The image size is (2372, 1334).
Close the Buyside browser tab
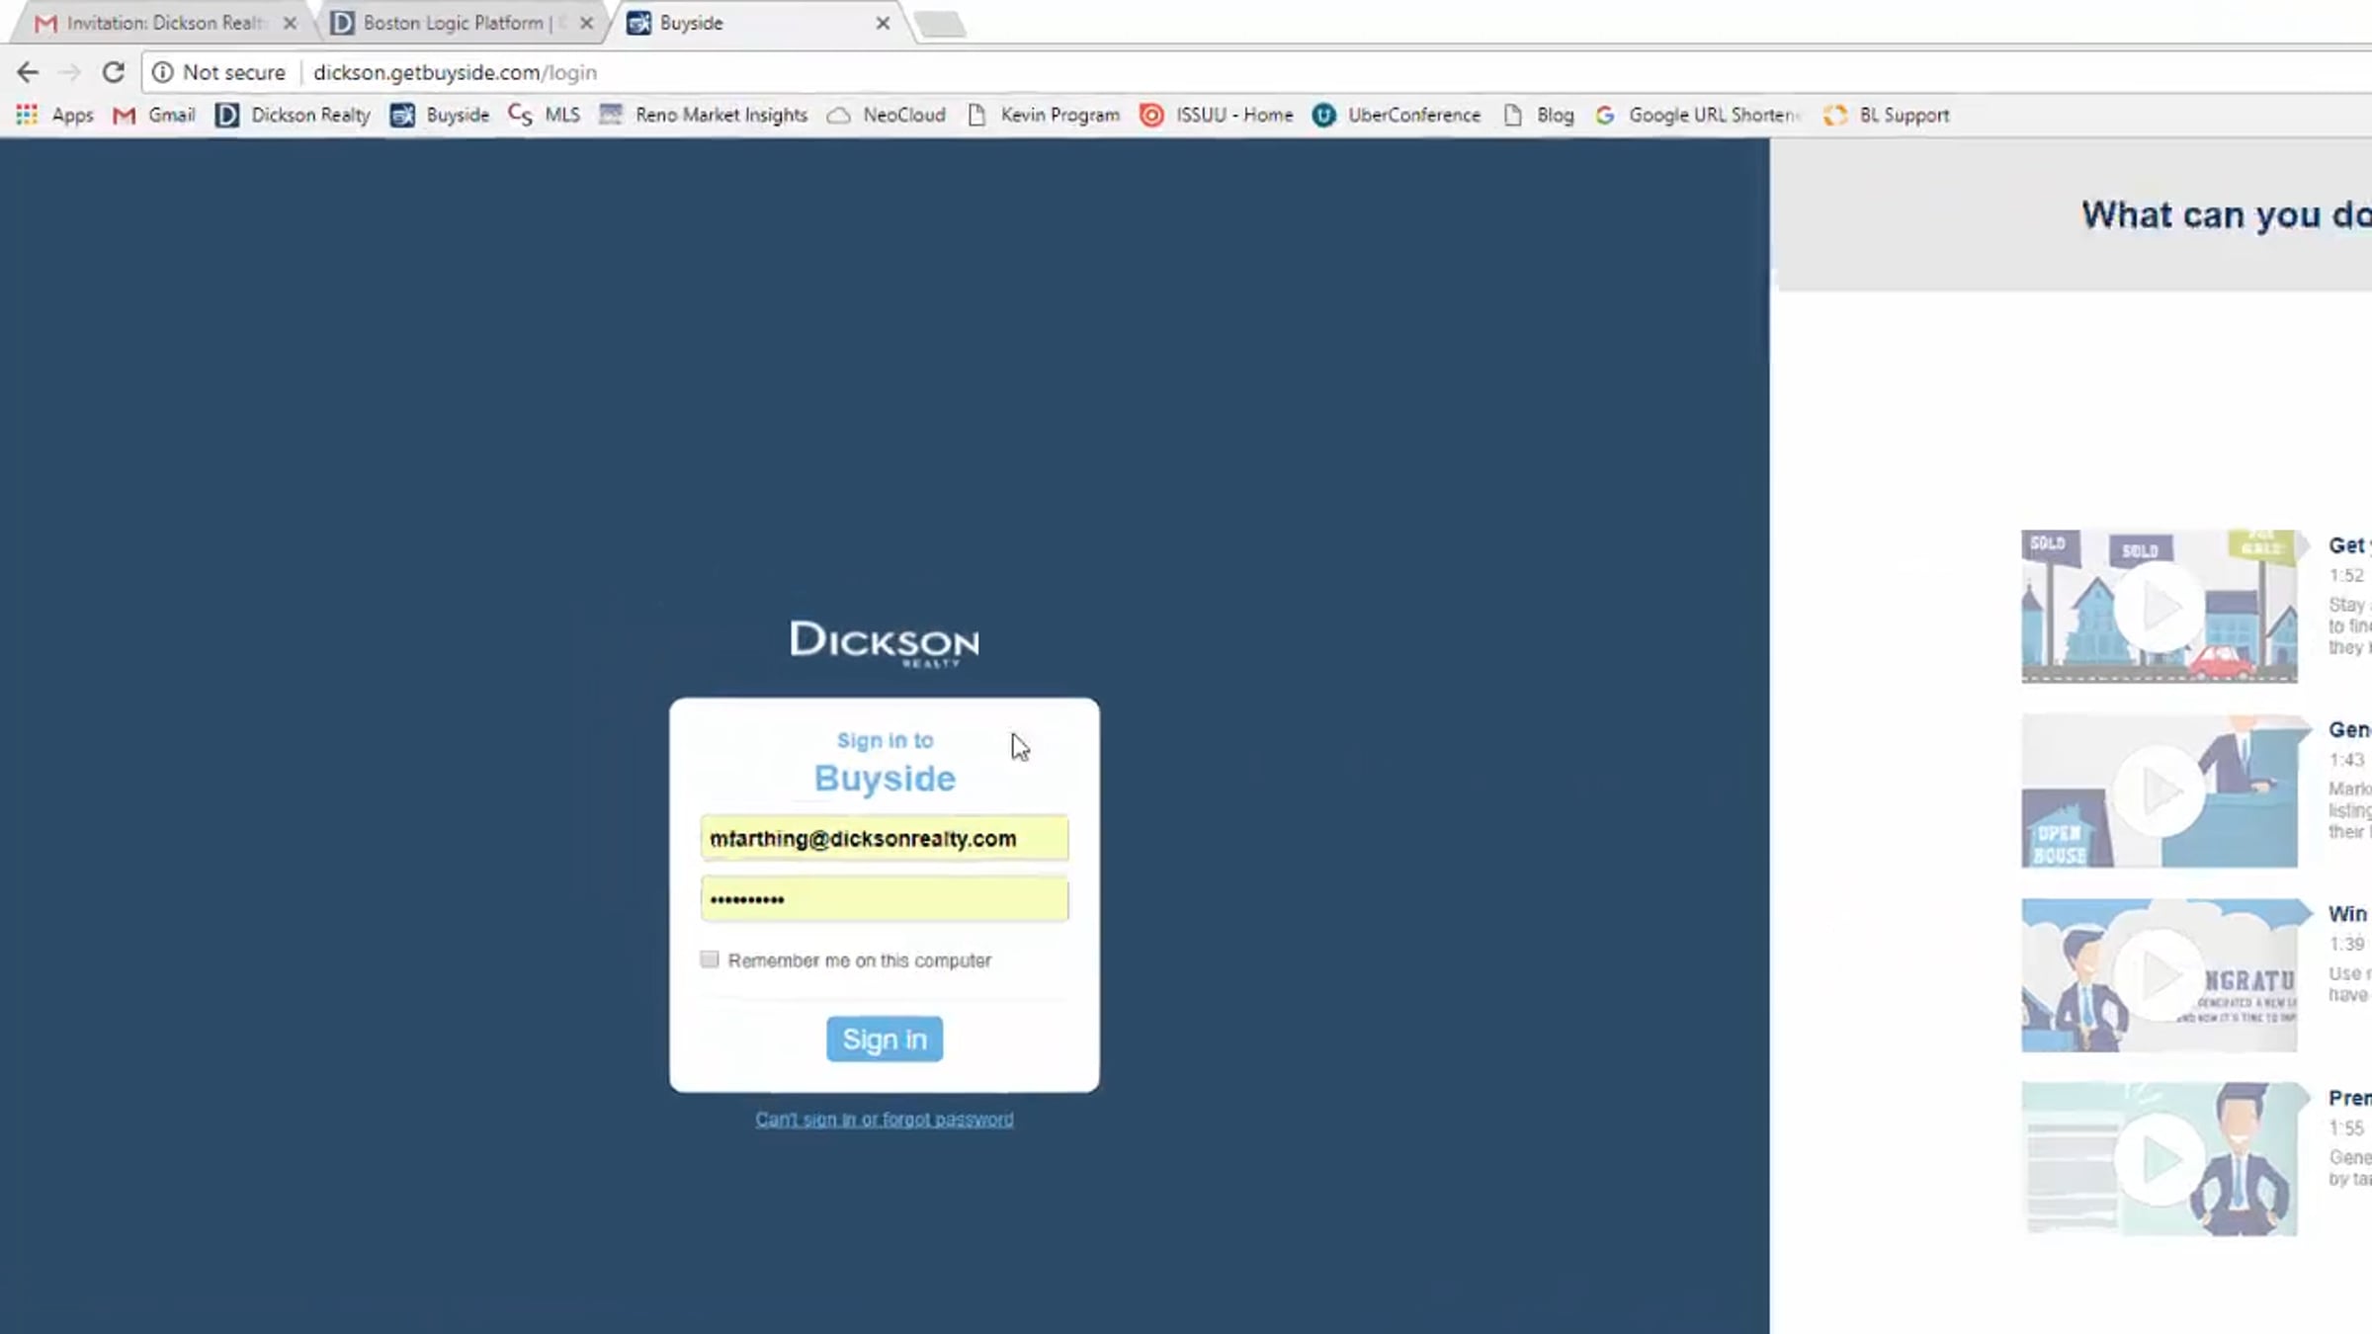[883, 23]
